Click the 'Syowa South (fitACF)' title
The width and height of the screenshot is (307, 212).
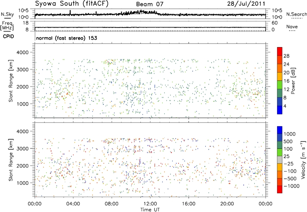pos(72,3)
